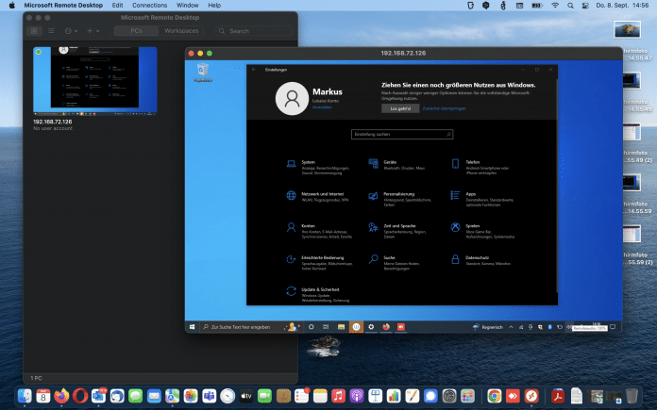
Task: Open the Papierkorb recycle bin desktop icon
Action: (x=203, y=72)
